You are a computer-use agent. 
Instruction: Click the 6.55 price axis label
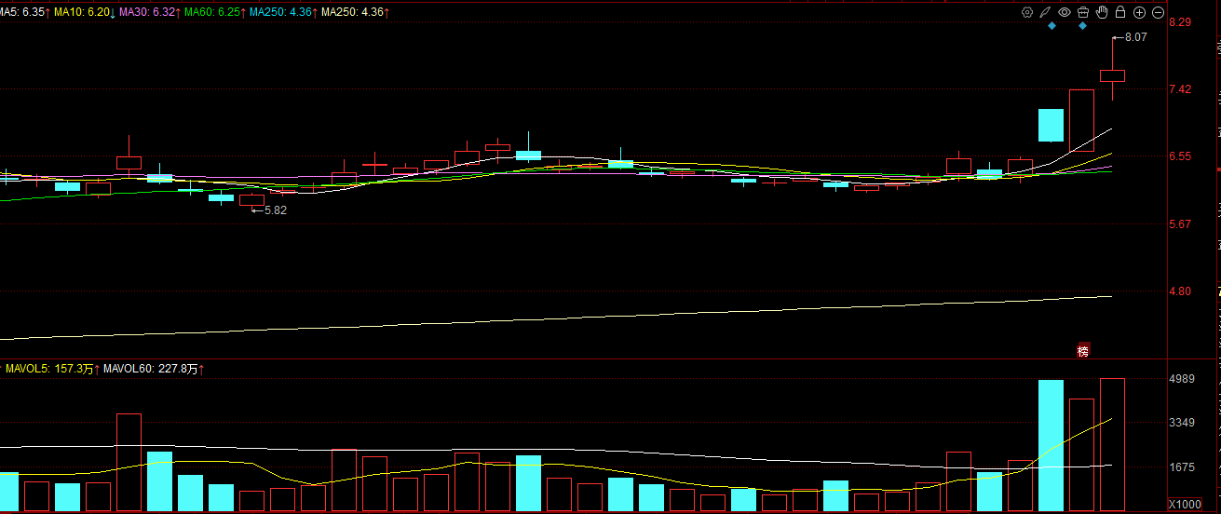1180,156
